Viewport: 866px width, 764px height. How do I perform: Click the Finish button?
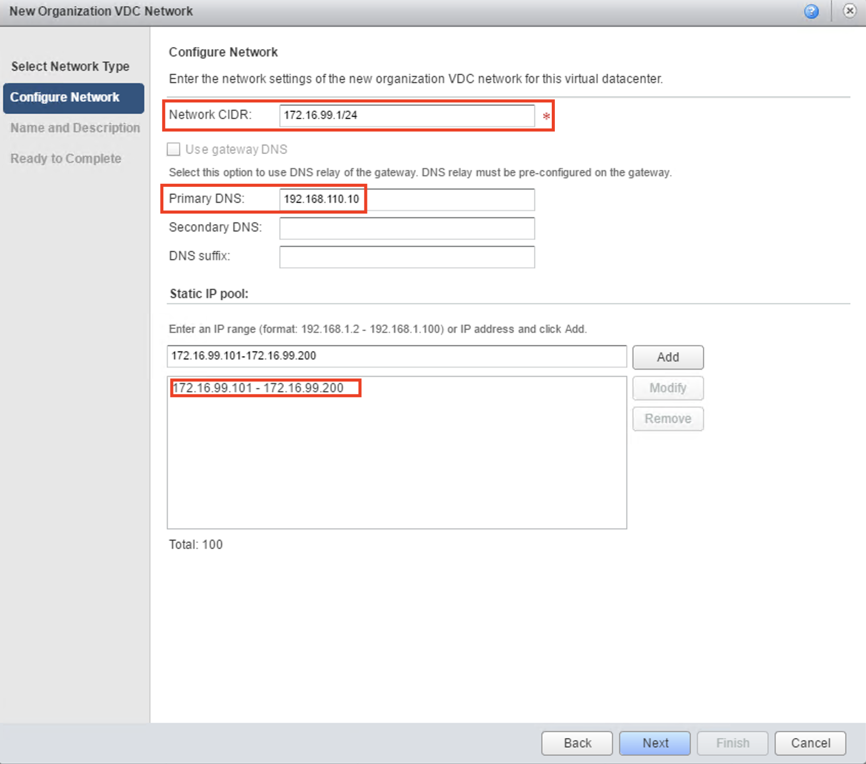(x=732, y=743)
